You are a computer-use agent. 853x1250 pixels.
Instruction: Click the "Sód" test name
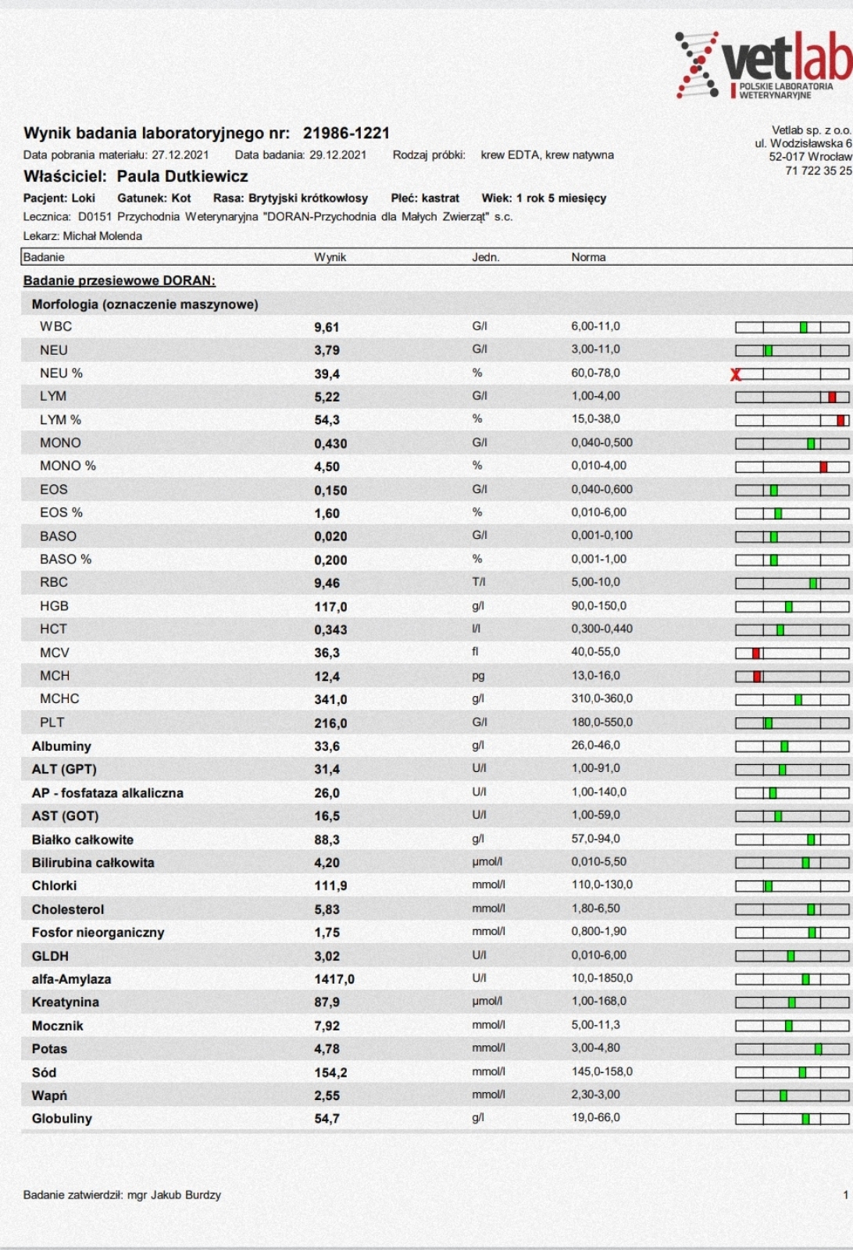pos(44,1072)
